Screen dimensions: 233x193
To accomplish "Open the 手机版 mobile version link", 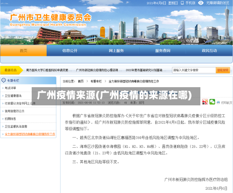I will tap(191, 3).
